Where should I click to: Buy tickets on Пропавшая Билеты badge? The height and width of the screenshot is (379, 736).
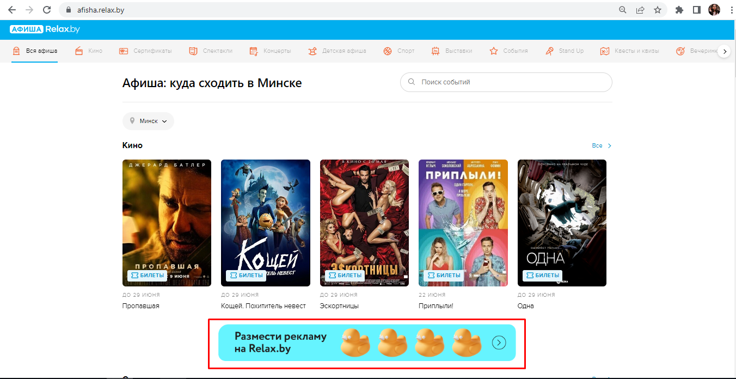pos(148,276)
